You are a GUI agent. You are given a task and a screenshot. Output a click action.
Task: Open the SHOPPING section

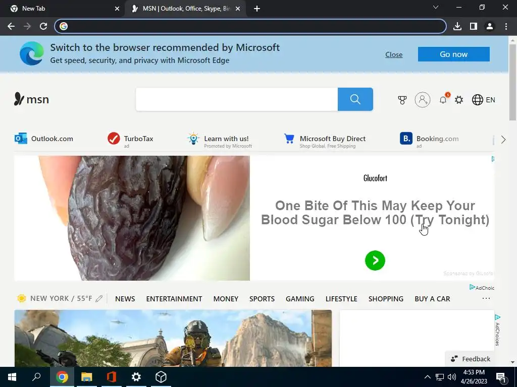tap(386, 299)
